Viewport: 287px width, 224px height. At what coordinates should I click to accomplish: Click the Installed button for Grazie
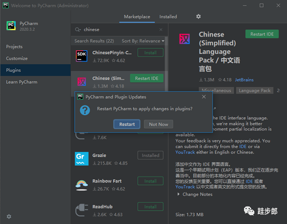click(150, 155)
